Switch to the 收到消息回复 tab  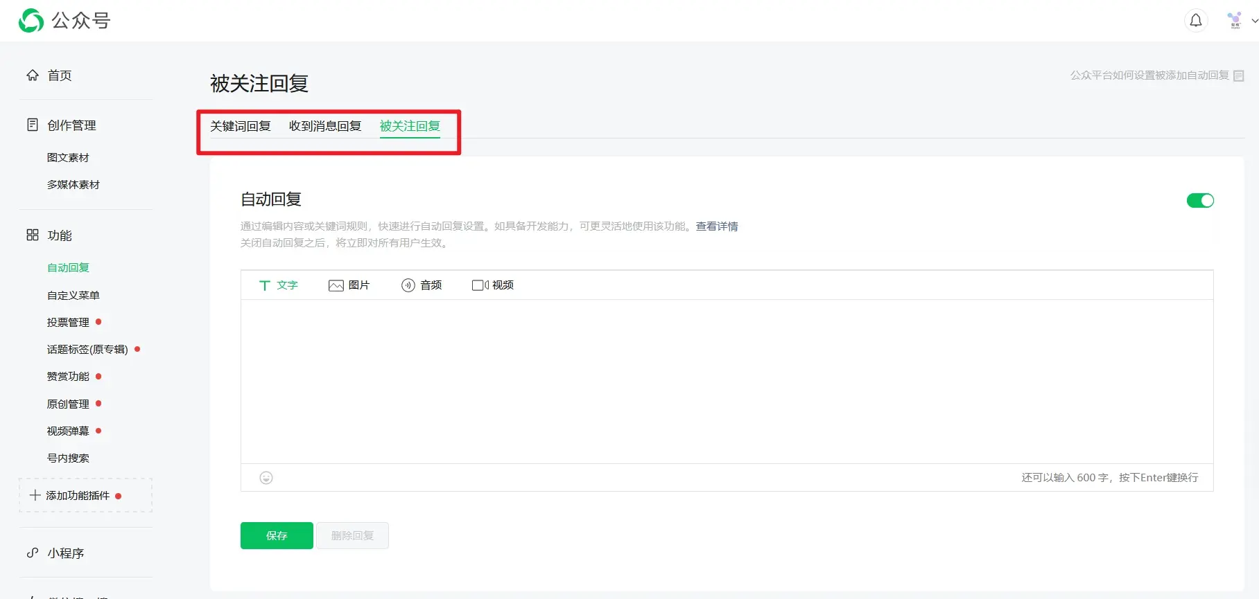tap(325, 126)
